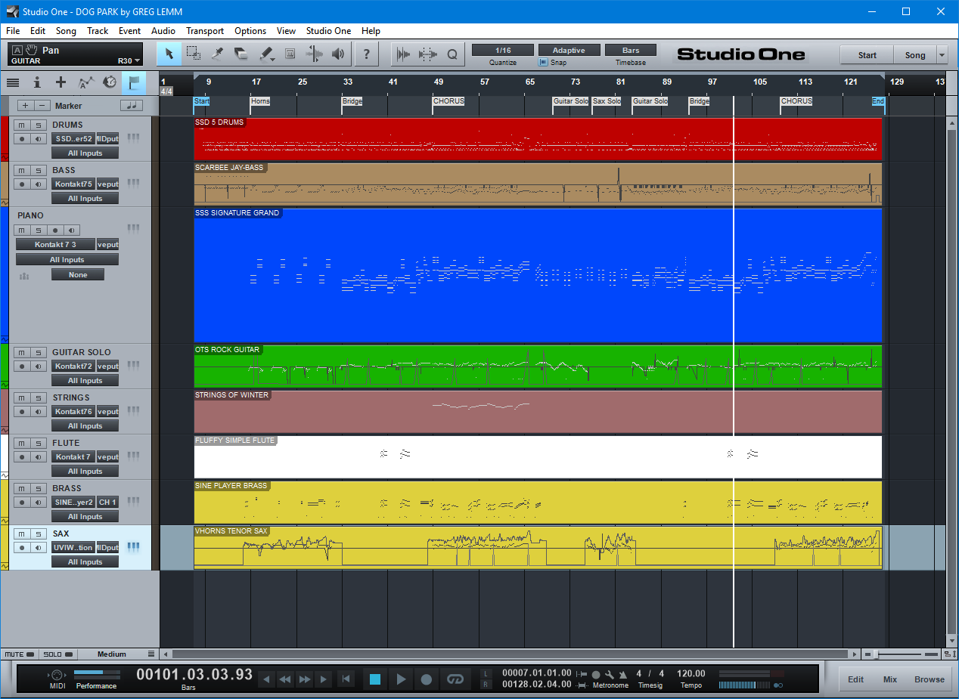Add a marker with the plus button
Screen dimensions: 959x699
pyautogui.click(x=26, y=106)
